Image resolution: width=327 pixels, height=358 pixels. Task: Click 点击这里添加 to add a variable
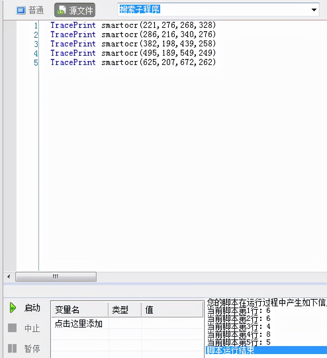coord(79,324)
